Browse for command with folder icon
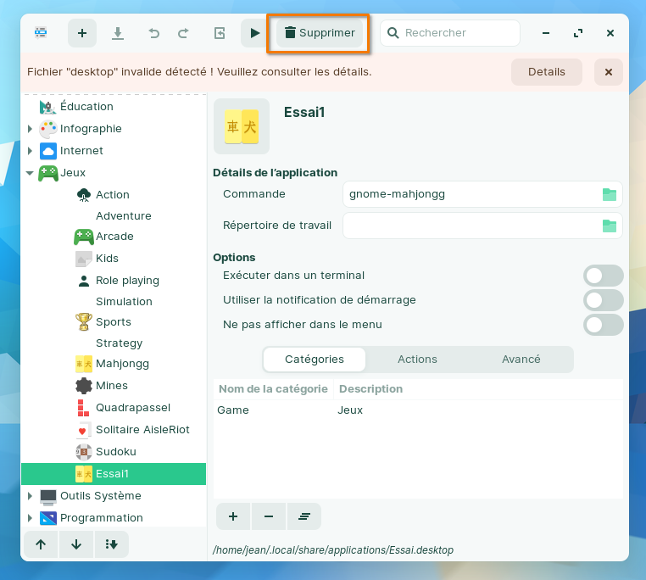The width and height of the screenshot is (646, 580). [609, 194]
